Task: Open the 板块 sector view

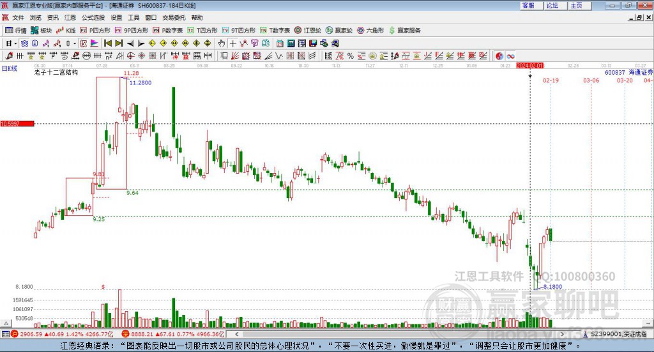Action: point(42,31)
